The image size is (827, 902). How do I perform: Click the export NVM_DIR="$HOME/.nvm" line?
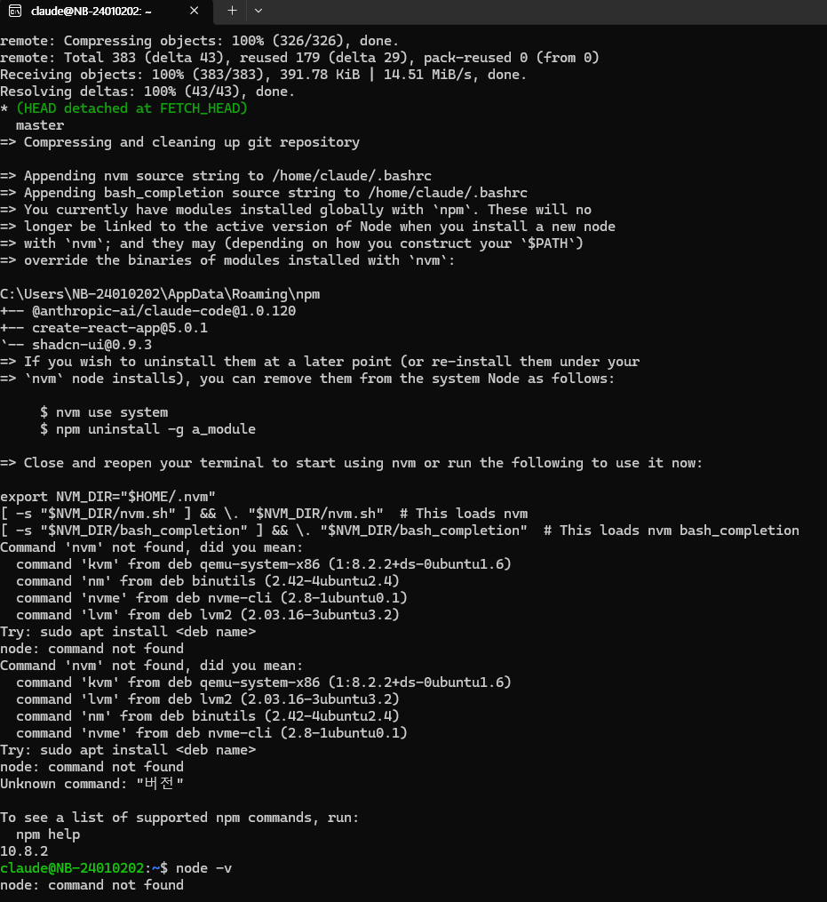pyautogui.click(x=107, y=497)
